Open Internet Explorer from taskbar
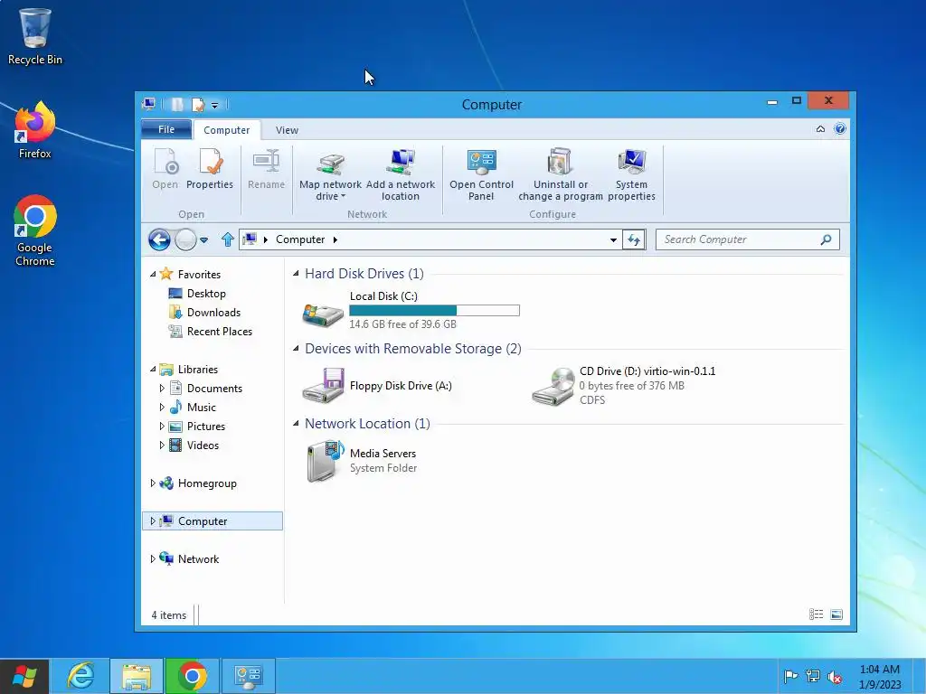The image size is (926, 694). pyautogui.click(x=80, y=676)
